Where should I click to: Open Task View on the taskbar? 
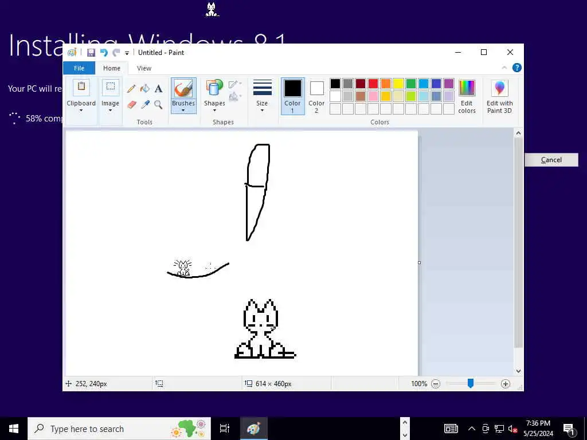(225, 429)
